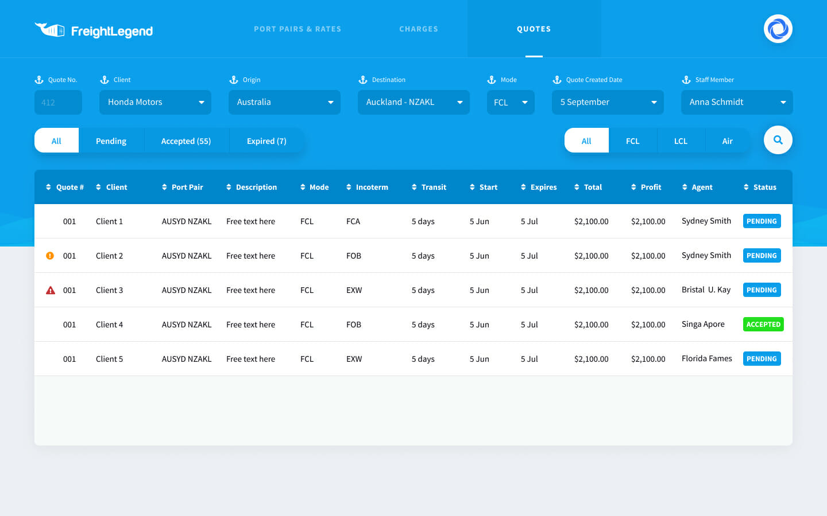The width and height of the screenshot is (827, 516).
Task: Click the warning triangle on Client 3 row
Action: click(x=50, y=290)
